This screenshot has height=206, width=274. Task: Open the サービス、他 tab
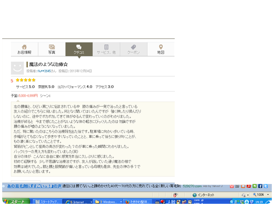pos(106,49)
